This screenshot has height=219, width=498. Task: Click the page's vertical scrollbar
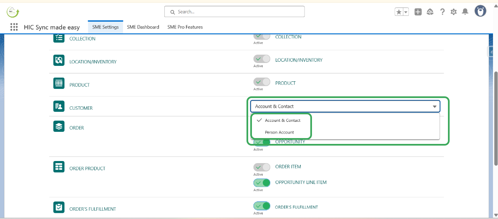(x=495, y=117)
